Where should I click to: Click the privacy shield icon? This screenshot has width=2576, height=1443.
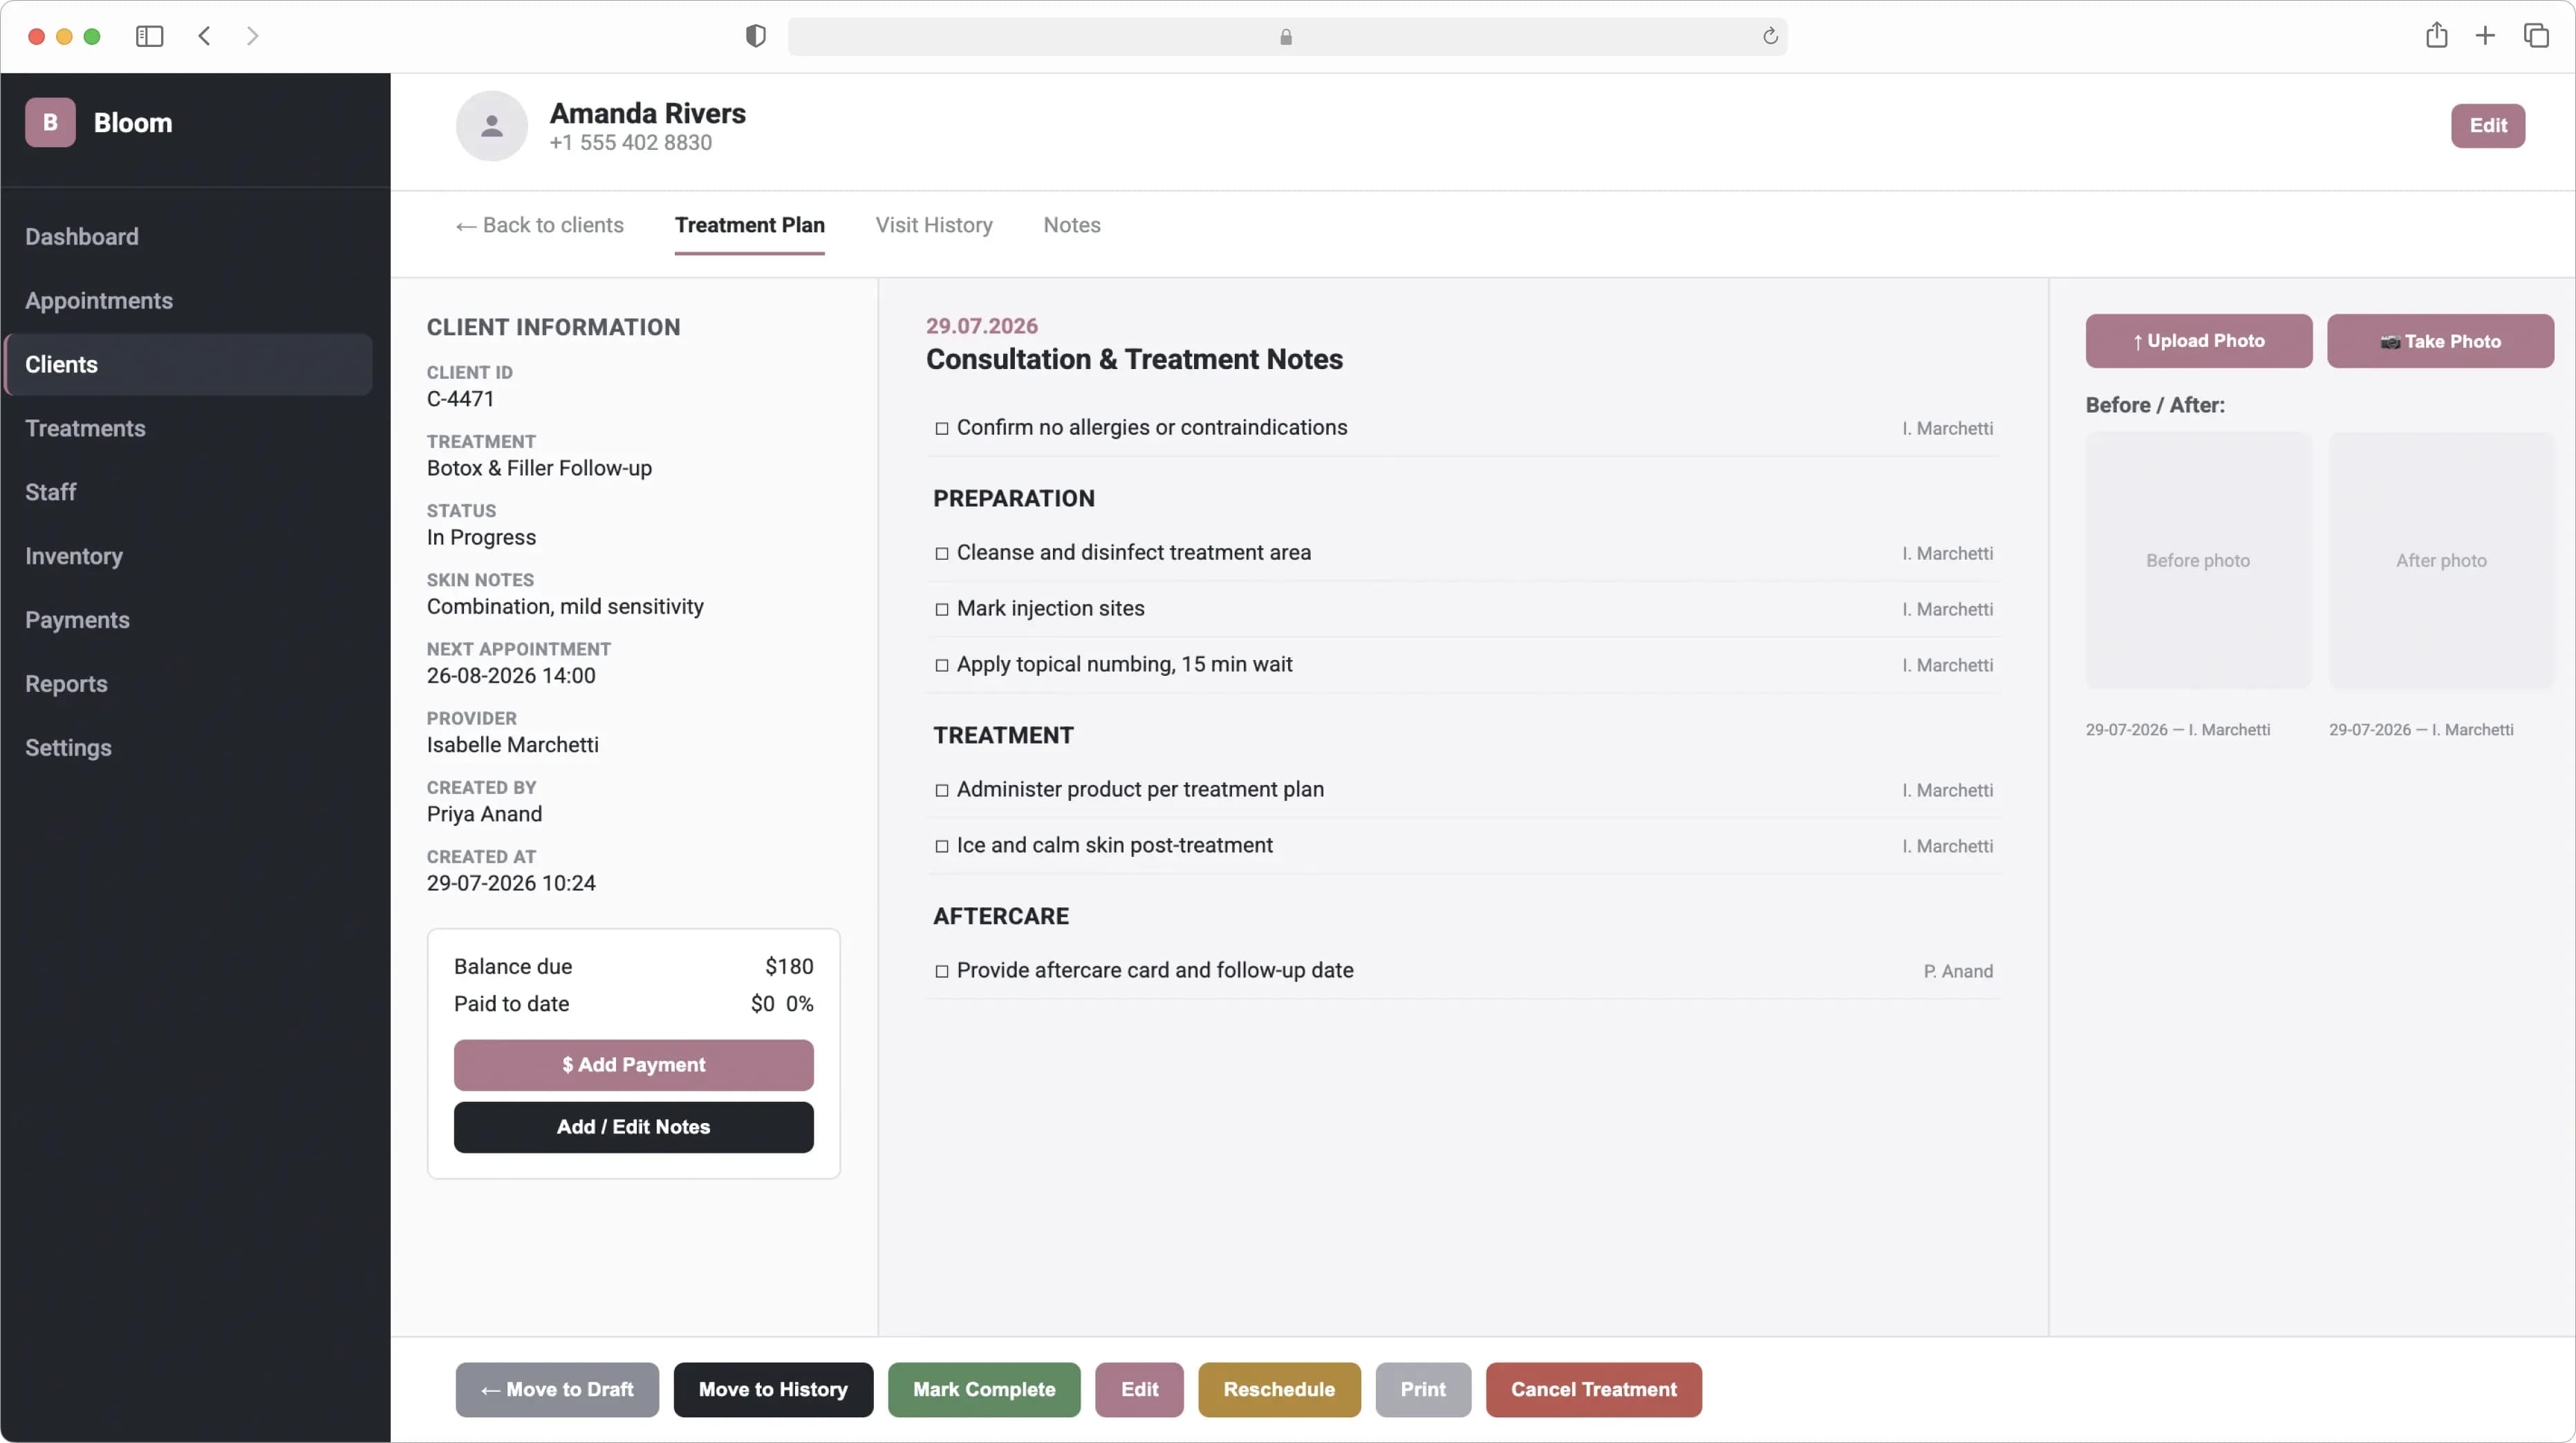756,36
